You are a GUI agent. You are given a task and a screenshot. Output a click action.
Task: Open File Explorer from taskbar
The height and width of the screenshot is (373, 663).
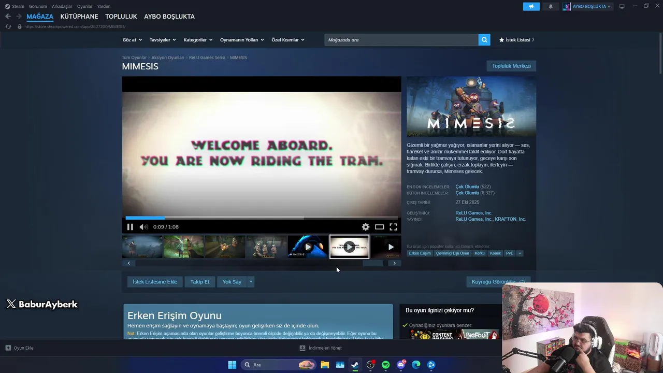[x=325, y=365]
